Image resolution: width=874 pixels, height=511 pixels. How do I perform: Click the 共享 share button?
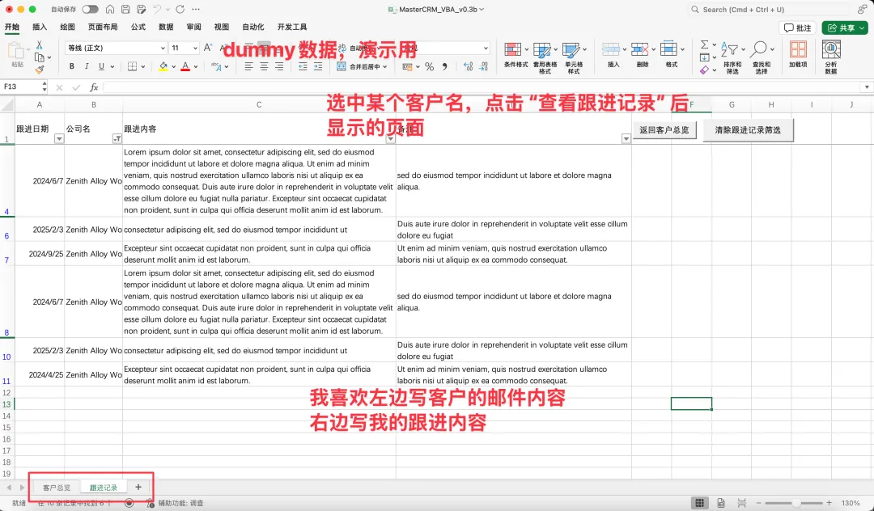tap(845, 27)
